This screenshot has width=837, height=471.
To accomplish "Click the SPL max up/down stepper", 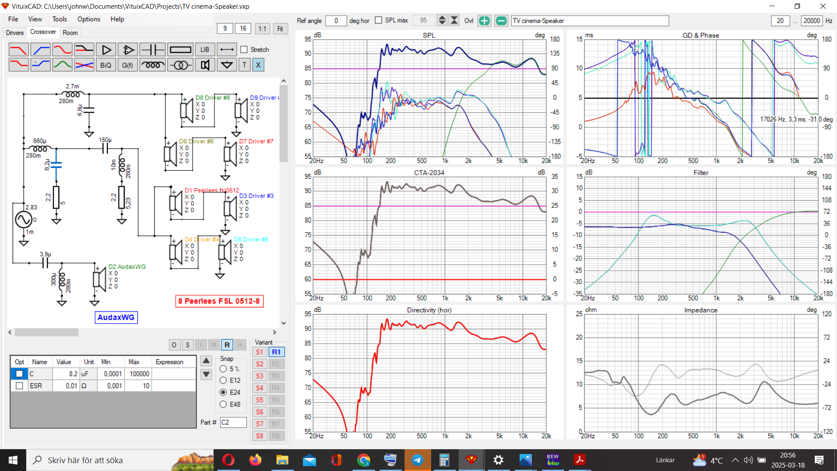I will [x=442, y=20].
